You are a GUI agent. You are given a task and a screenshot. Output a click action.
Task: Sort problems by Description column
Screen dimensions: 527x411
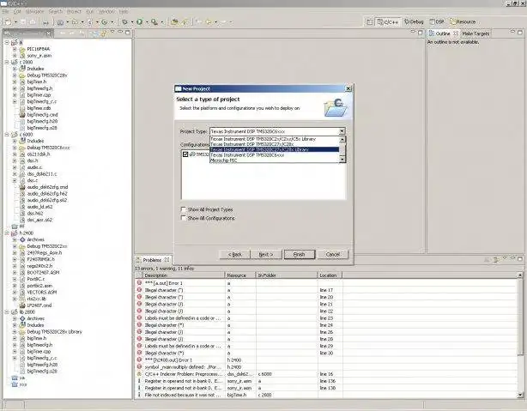(184, 275)
